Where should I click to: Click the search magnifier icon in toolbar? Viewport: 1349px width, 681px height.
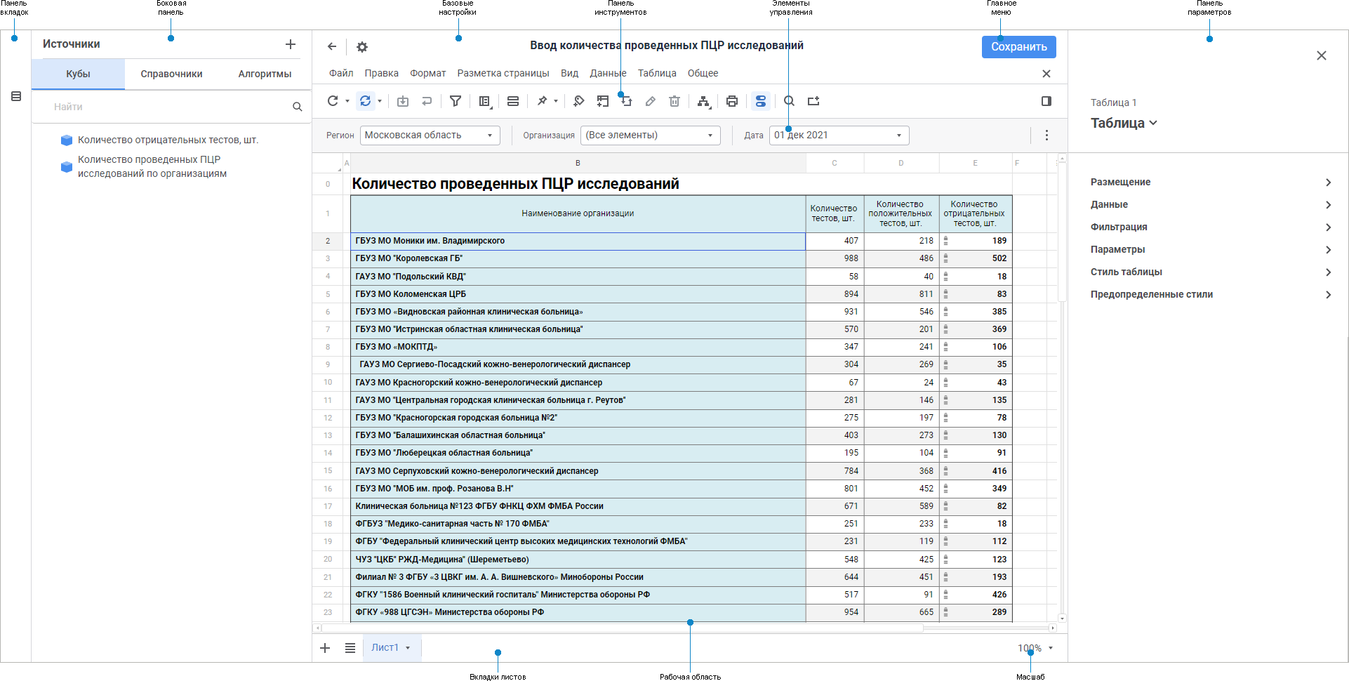click(789, 101)
